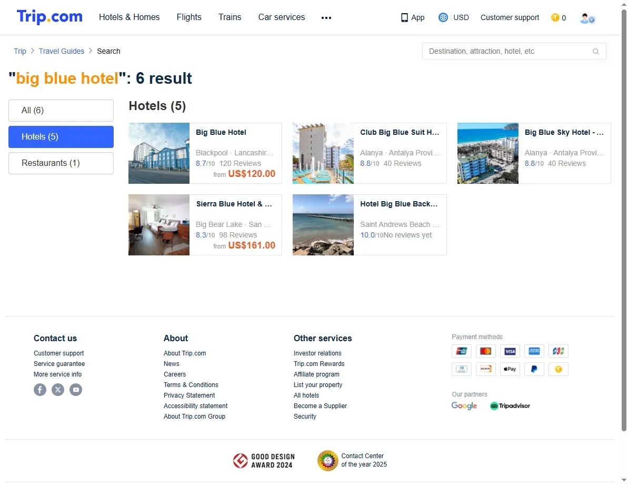Image resolution: width=628 pixels, height=485 pixels.
Task: Click the search magnifier icon
Action: tap(596, 51)
